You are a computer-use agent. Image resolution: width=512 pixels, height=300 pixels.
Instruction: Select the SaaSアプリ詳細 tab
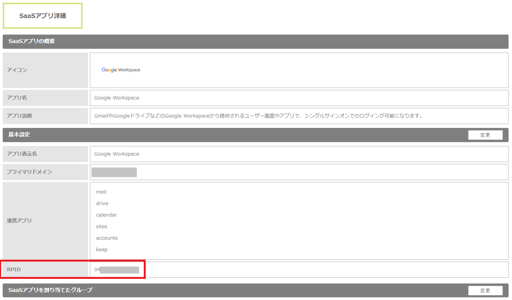click(43, 16)
